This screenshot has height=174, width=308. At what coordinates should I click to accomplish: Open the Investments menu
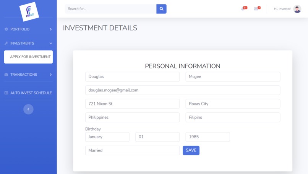click(x=28, y=43)
